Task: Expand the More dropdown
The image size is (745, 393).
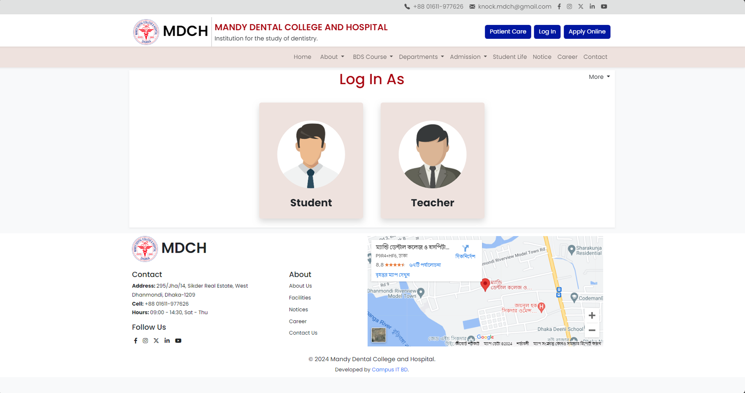Action: click(x=599, y=77)
